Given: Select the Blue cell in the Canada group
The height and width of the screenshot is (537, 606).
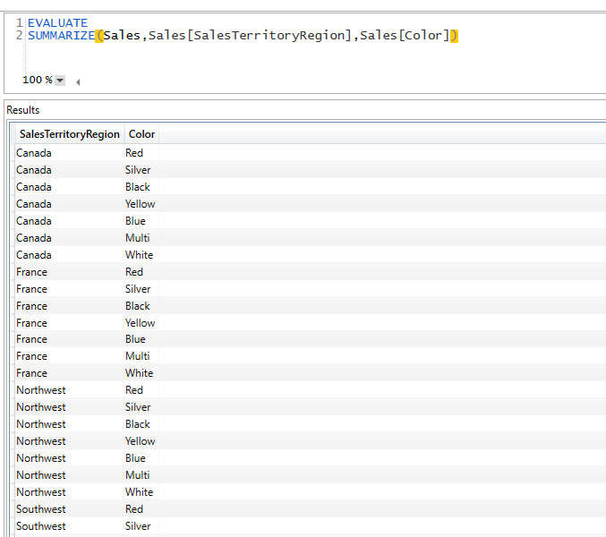Looking at the screenshot, I should click(141, 221).
